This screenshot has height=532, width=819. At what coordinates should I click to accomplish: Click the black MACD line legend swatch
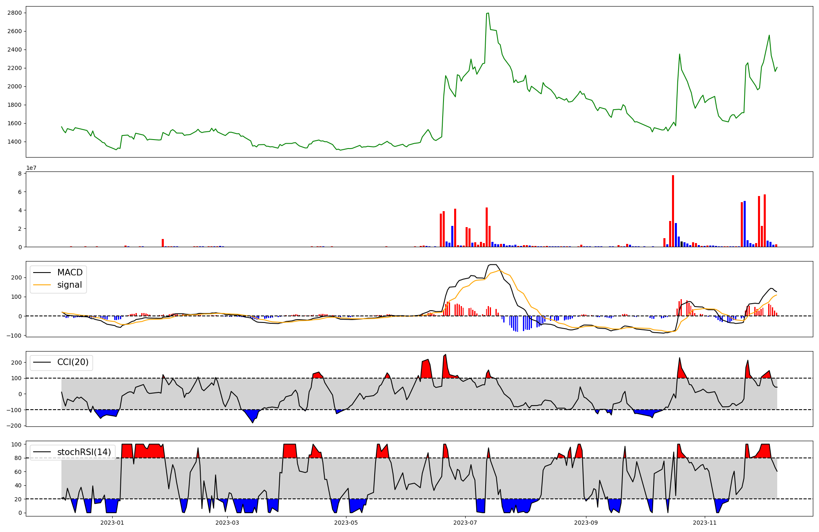point(42,273)
